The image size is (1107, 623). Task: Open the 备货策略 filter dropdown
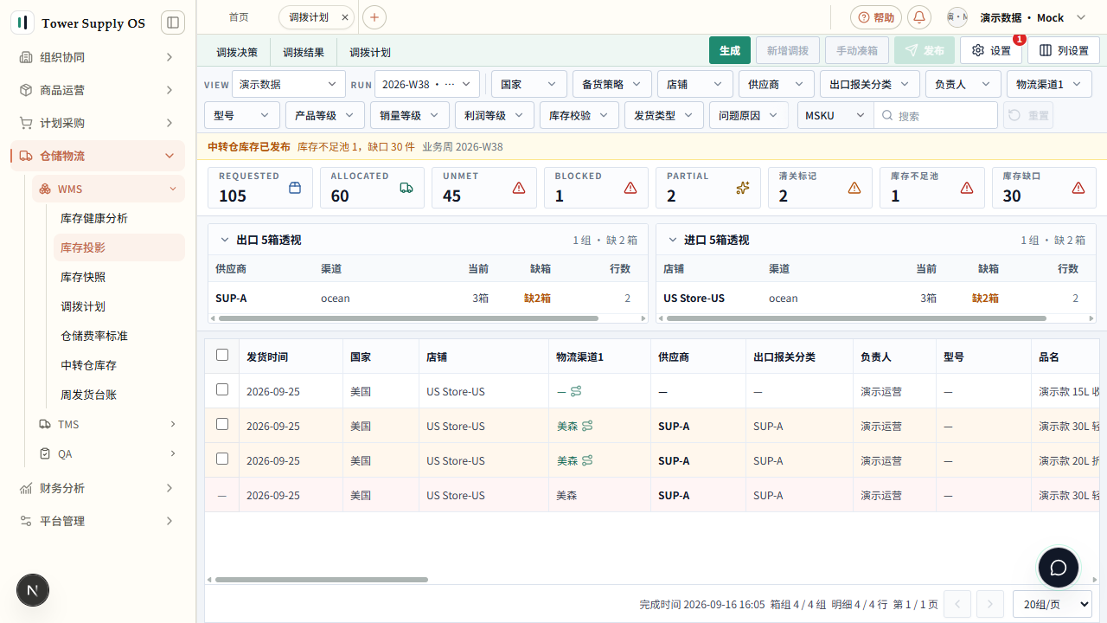(612, 84)
